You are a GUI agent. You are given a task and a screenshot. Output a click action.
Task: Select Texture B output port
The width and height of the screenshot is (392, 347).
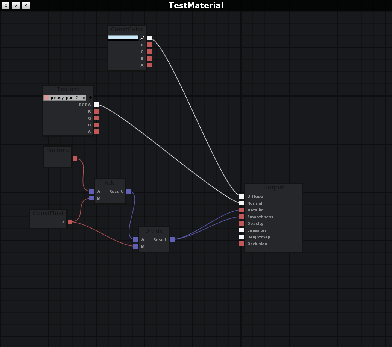tap(97, 125)
